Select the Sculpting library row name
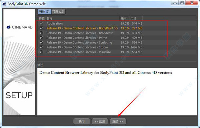 coord(79,42)
